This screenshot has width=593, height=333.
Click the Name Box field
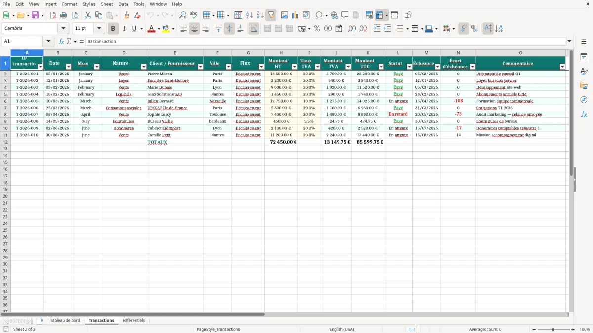(x=23, y=42)
